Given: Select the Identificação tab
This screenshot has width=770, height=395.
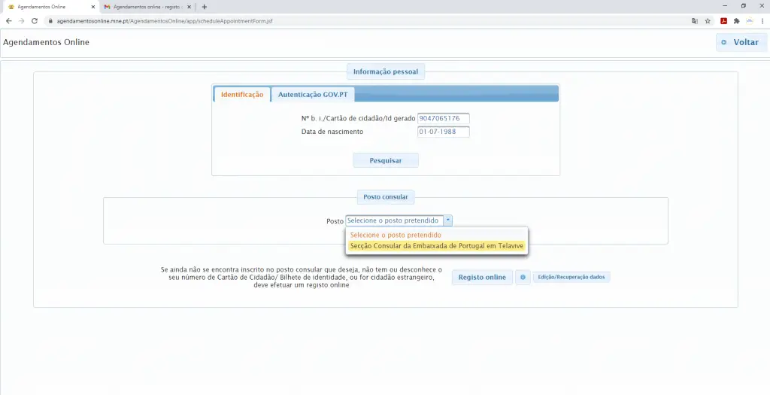Looking at the screenshot, I should click(x=242, y=95).
